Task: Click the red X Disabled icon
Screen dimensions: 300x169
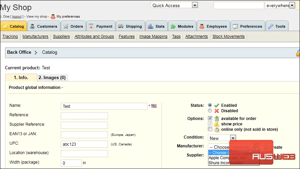Action: 217,111
